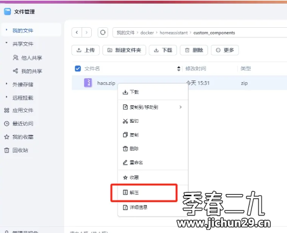The height and width of the screenshot is (233, 287).
Task: Click the trash icon beside context-menu 删除
Action: pyautogui.click(x=125, y=149)
